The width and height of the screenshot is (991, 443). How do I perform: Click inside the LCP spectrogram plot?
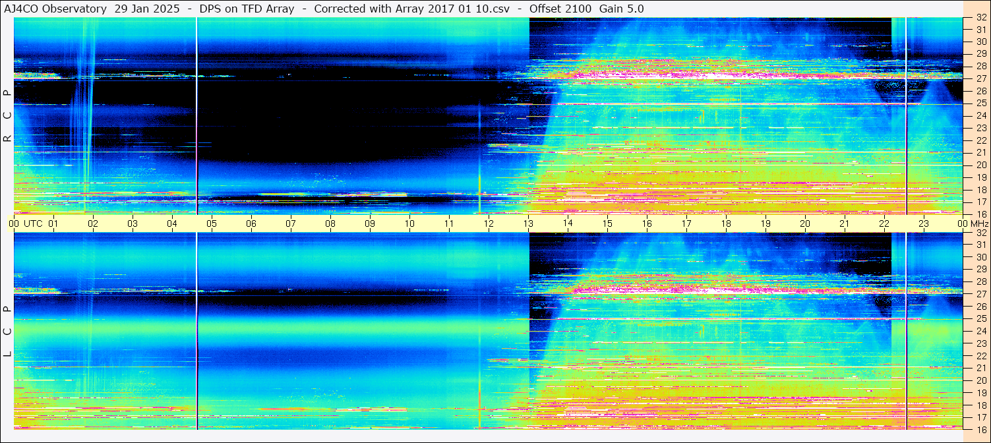[x=488, y=331]
